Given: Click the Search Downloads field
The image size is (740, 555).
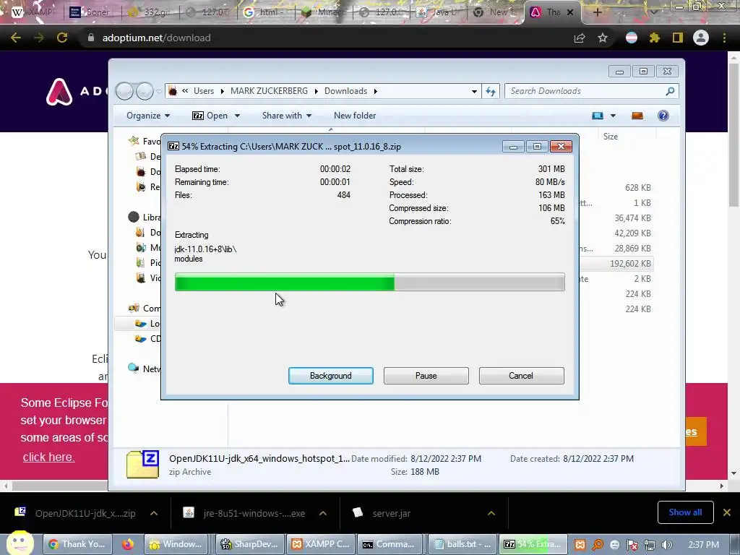Looking at the screenshot, I should (592, 91).
